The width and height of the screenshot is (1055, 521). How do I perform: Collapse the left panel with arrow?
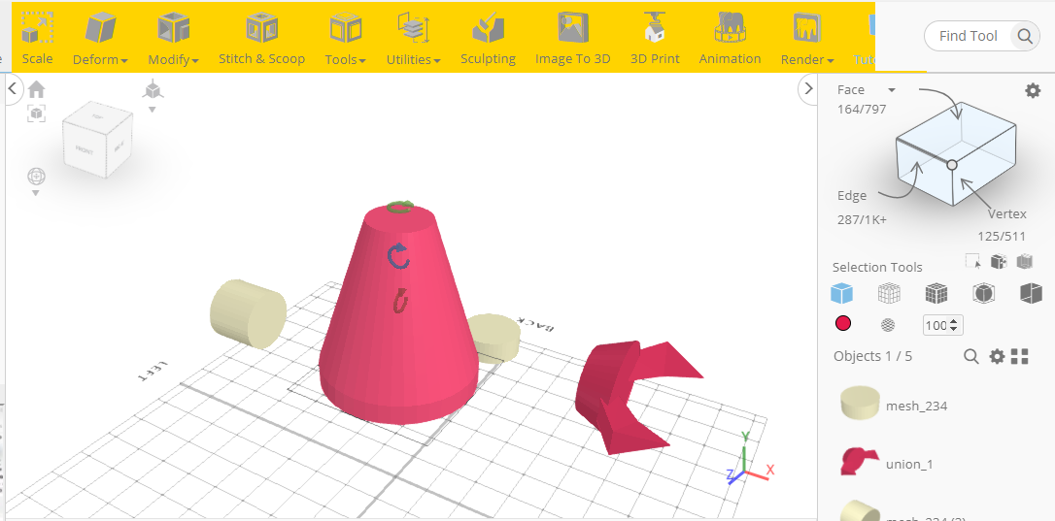point(13,88)
